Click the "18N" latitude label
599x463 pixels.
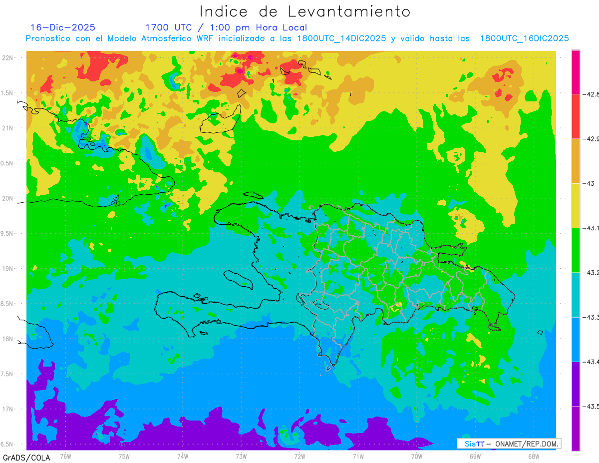(x=8, y=339)
